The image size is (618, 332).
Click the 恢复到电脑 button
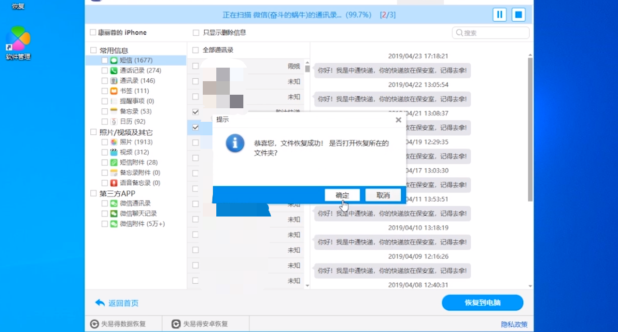483,303
